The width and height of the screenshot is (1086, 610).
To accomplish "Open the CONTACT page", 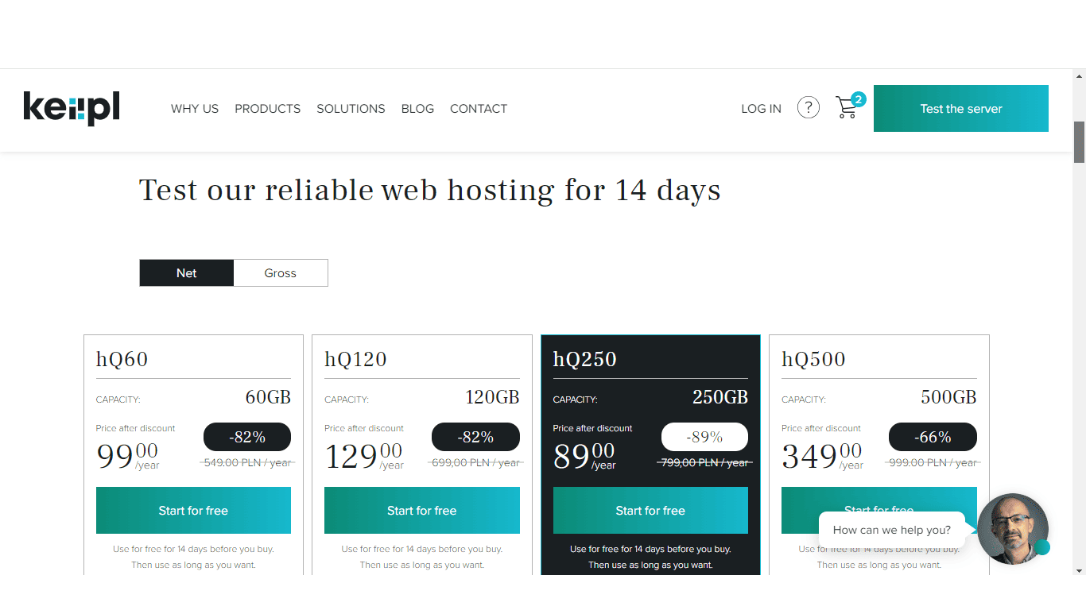I will (479, 109).
